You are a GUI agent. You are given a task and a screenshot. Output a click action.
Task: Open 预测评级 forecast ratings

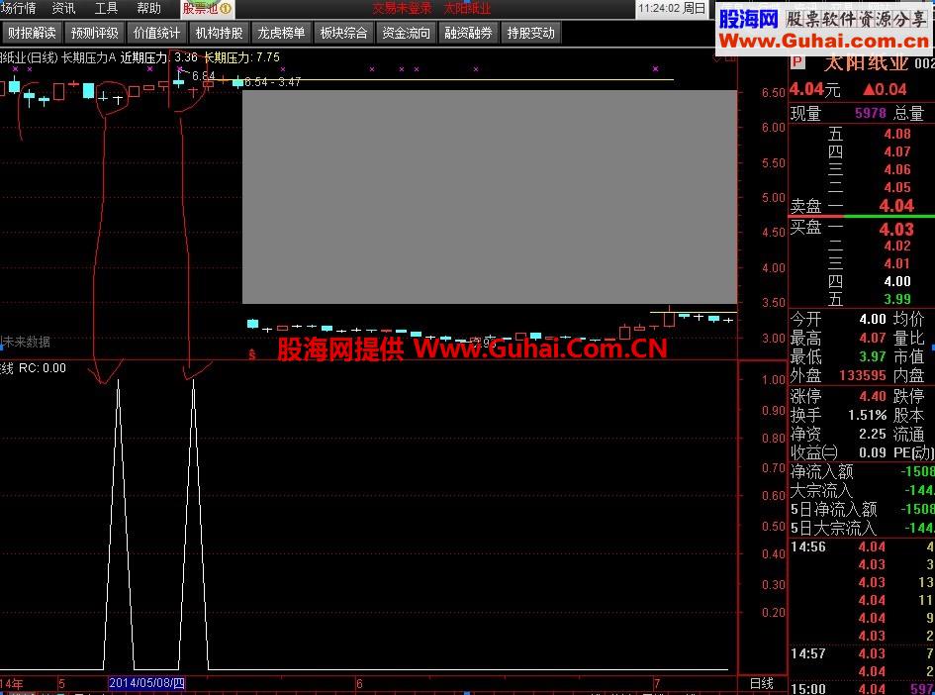tap(94, 33)
